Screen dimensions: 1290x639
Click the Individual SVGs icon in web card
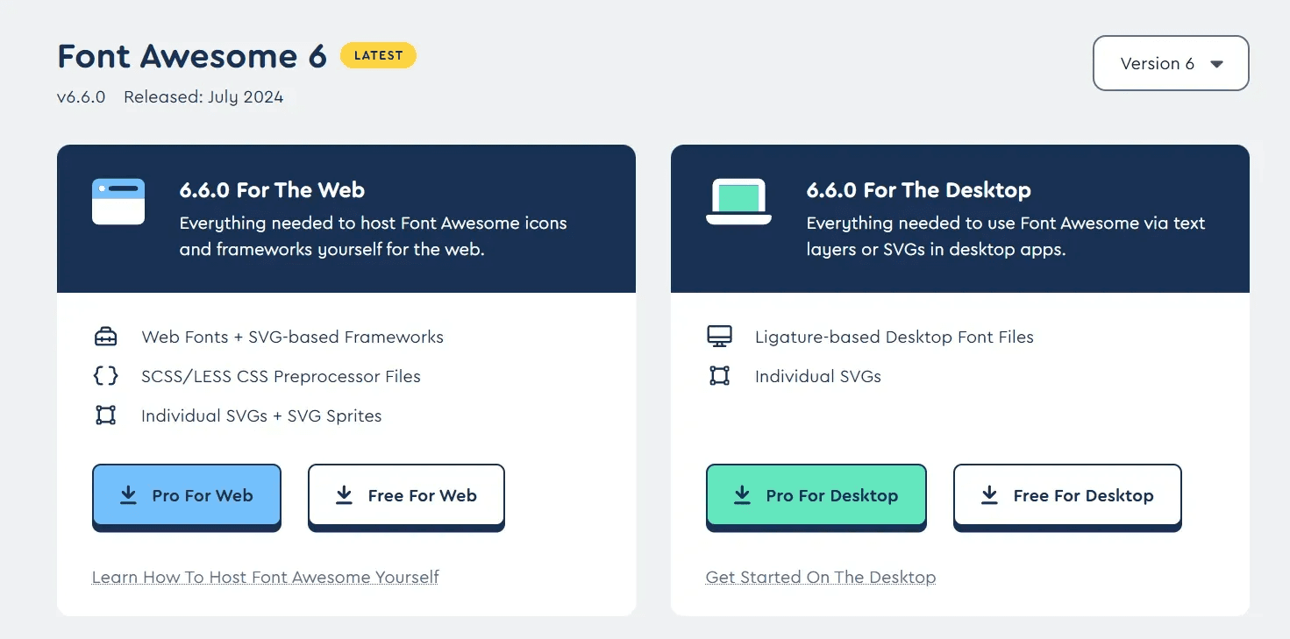105,415
